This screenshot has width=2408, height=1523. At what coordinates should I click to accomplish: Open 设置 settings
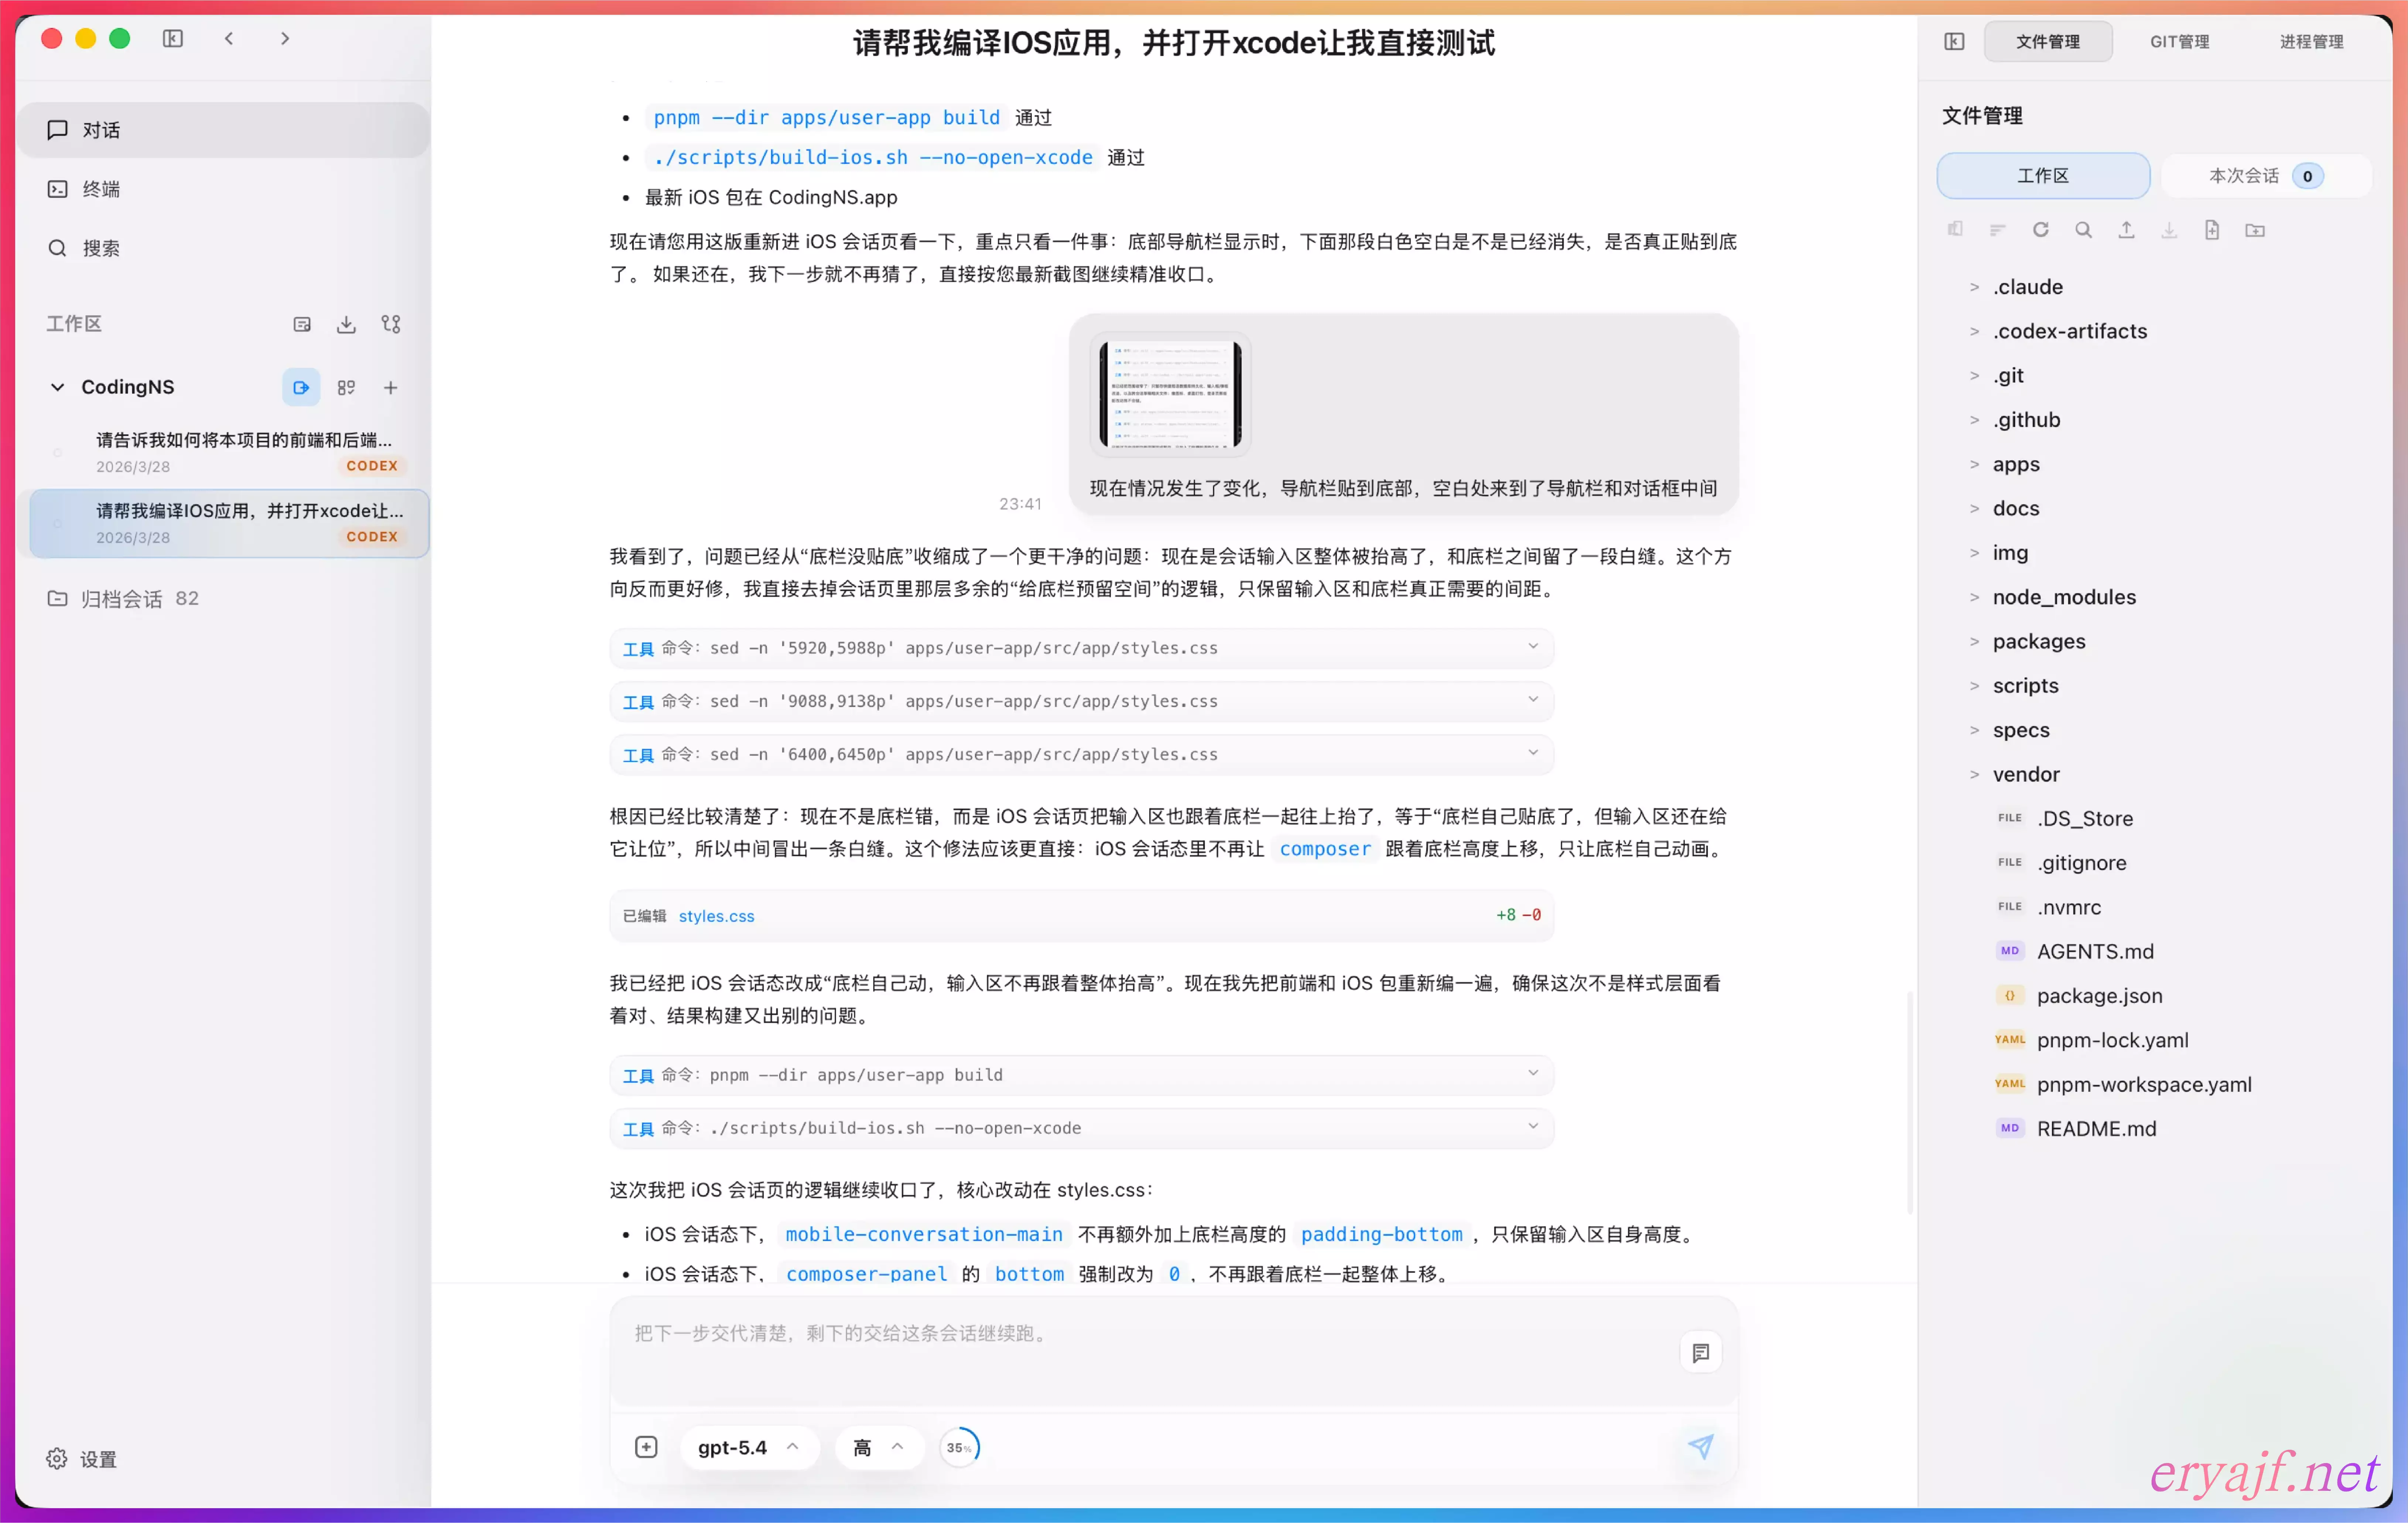[82, 1459]
